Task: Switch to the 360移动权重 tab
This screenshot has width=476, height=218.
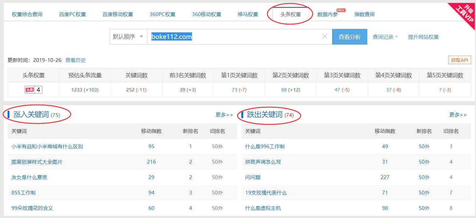Action: pos(206,14)
